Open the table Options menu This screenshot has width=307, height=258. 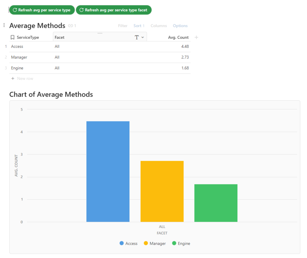[180, 26]
